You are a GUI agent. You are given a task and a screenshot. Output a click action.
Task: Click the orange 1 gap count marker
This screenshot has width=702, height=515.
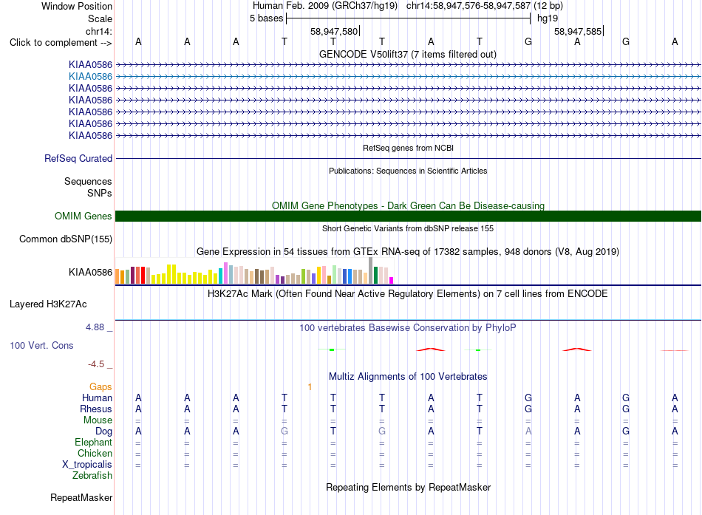click(x=310, y=387)
